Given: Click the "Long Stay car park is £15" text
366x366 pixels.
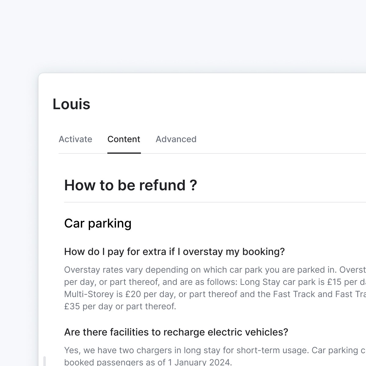Looking at the screenshot, I should click(x=291, y=282).
